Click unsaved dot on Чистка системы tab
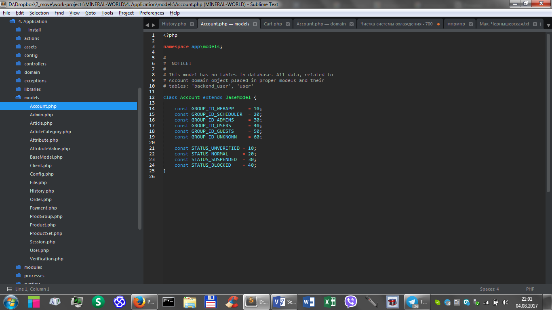 tap(438, 24)
